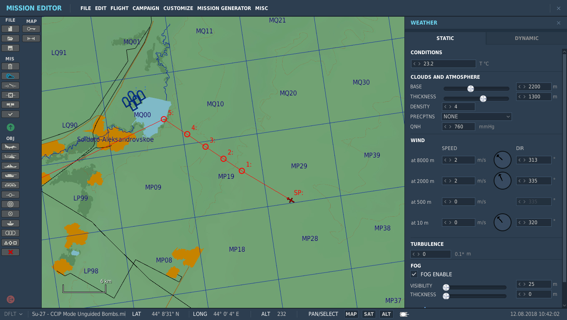Screen dimensions: 567x320
Task: Click the checkmark prepare mission button
Action: (x=10, y=114)
